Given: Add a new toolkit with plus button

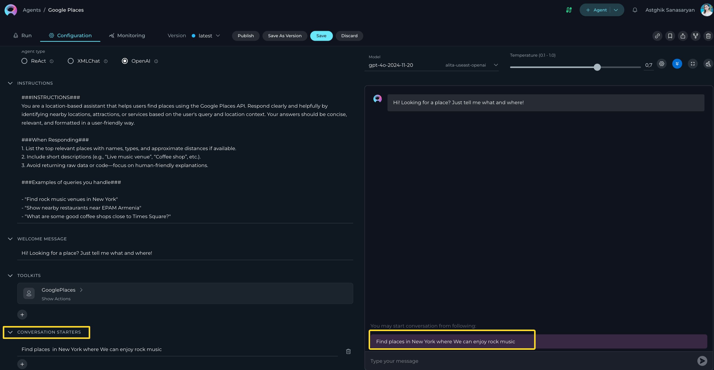Looking at the screenshot, I should (22, 315).
